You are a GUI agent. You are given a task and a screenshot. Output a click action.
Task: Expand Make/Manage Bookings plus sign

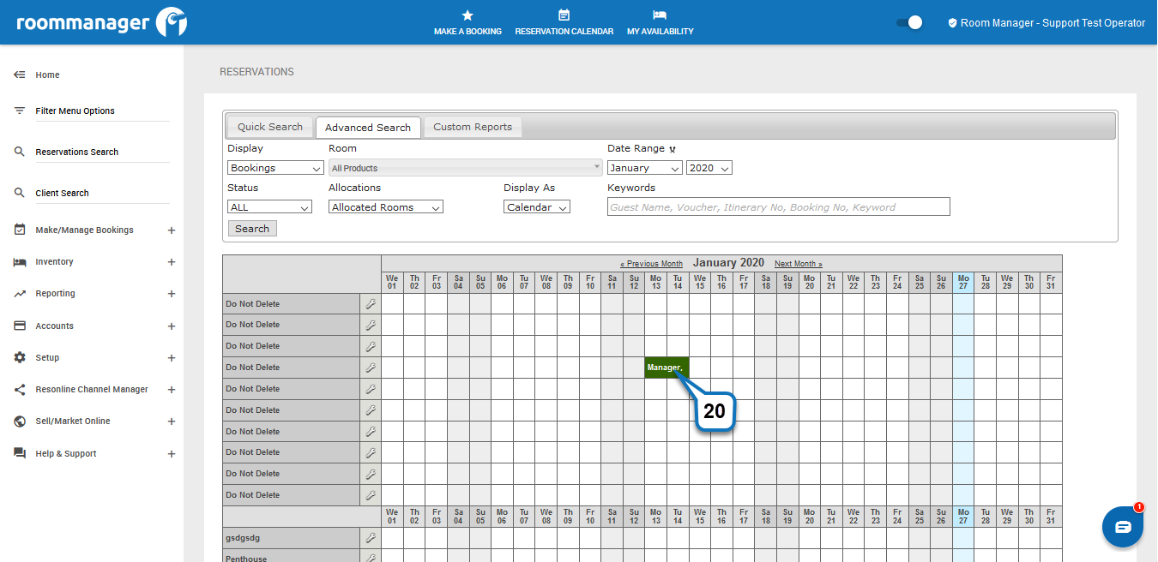coord(172,230)
